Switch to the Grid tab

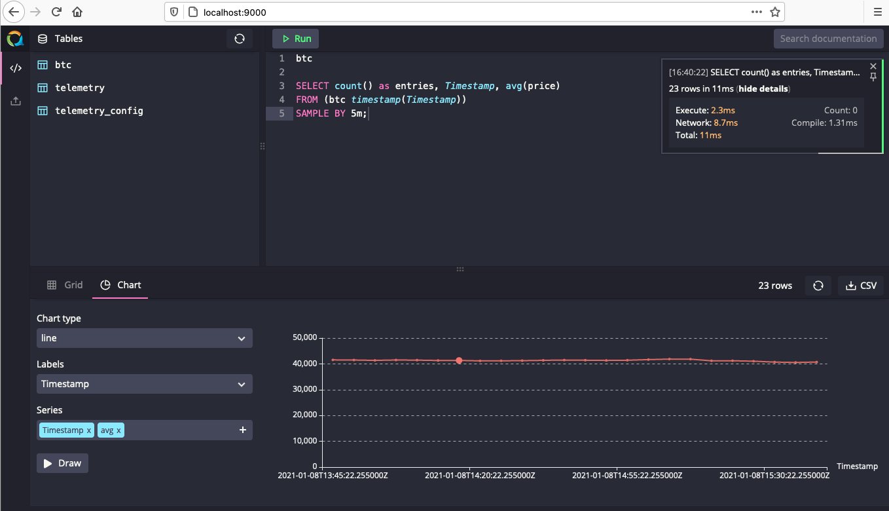[x=65, y=285]
